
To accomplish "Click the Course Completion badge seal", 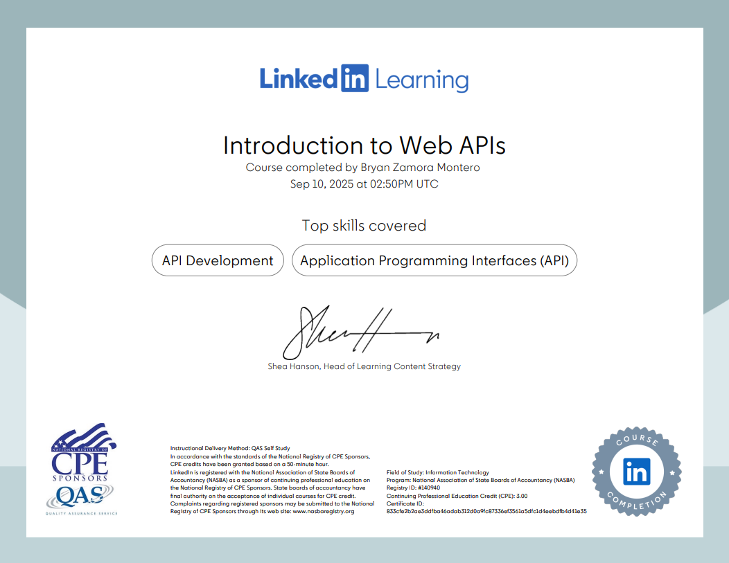I will coord(636,472).
